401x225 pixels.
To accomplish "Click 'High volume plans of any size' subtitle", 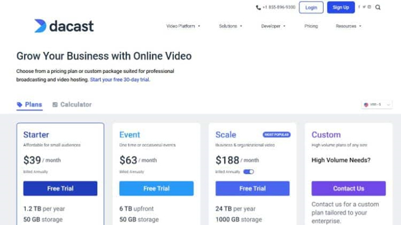I will (x=340, y=145).
